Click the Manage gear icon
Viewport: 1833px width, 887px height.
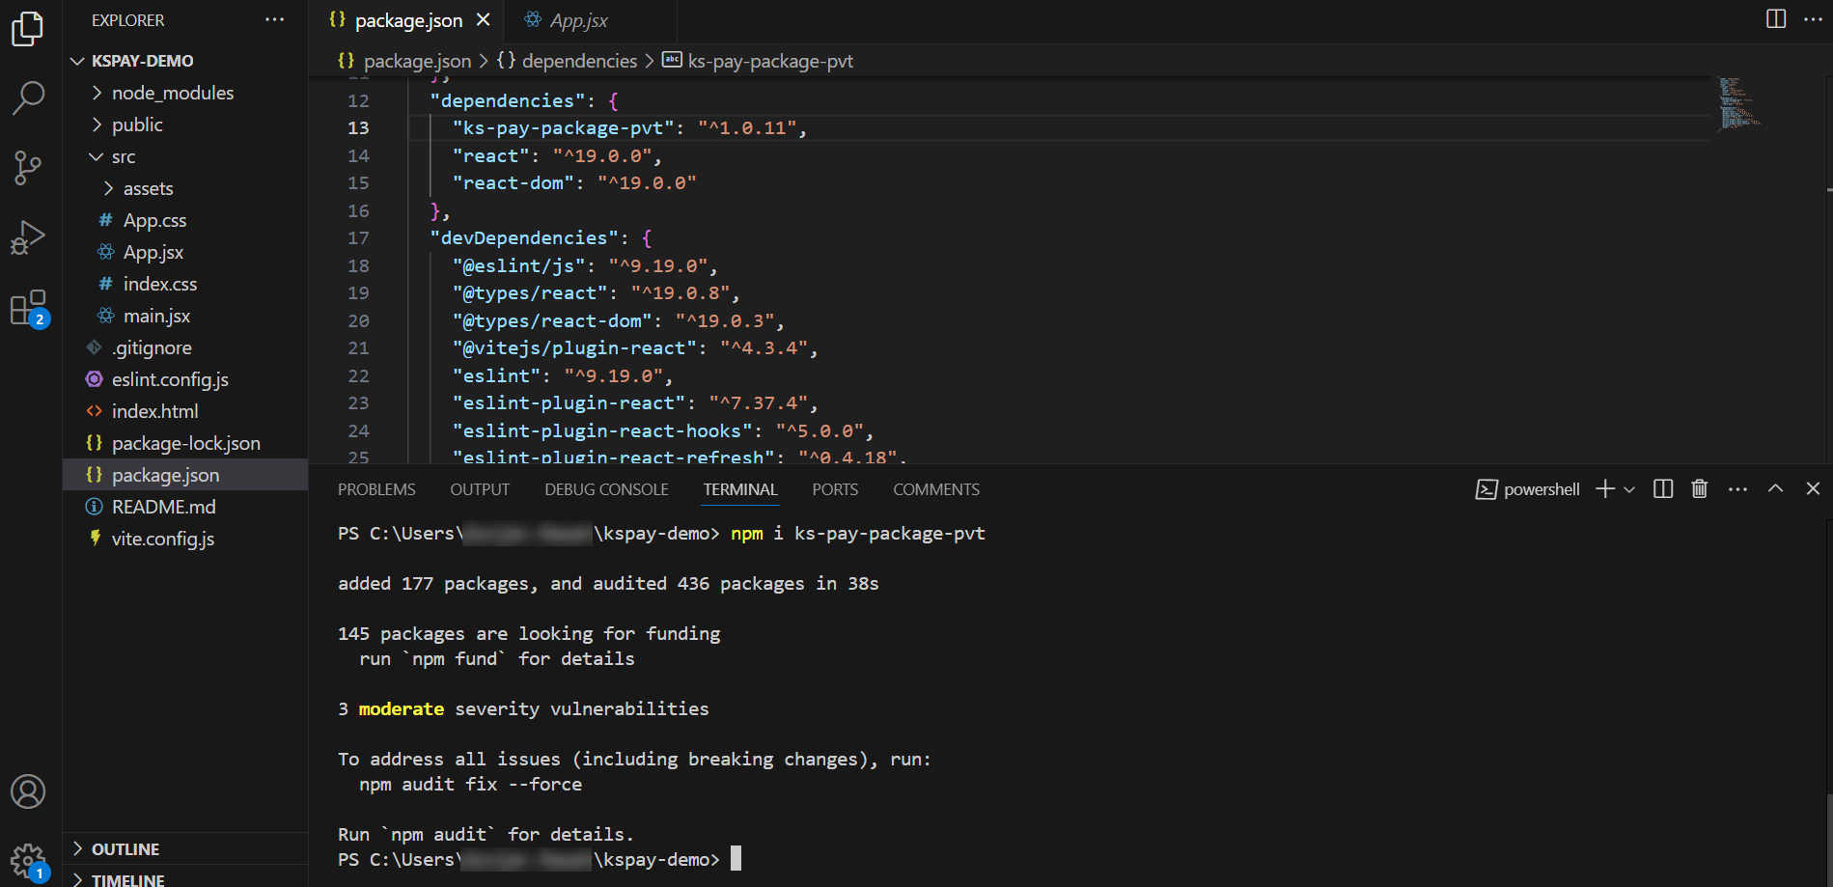(28, 859)
